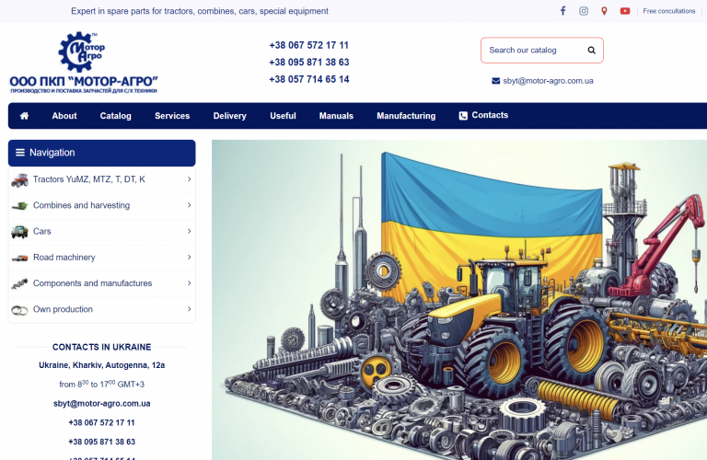Image resolution: width=707 pixels, height=460 pixels.
Task: Call header number +38 067 572 17 11
Action: click(309, 45)
